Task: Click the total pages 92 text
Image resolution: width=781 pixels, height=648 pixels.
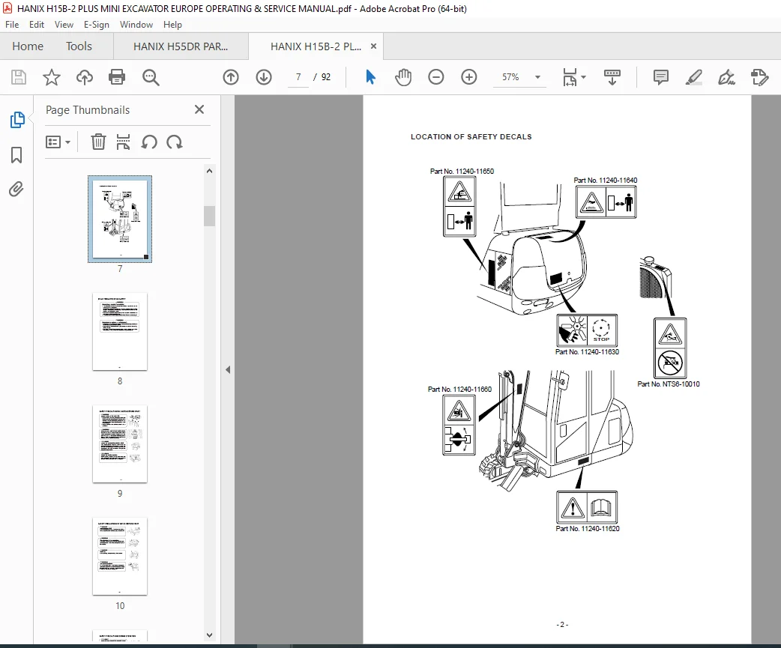Action: (326, 77)
